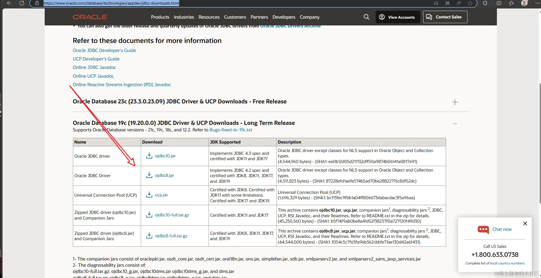Image resolution: width=541 pixels, height=278 pixels.
Task: Open Oracle JDBC Developer's Guide link
Action: pos(104,50)
